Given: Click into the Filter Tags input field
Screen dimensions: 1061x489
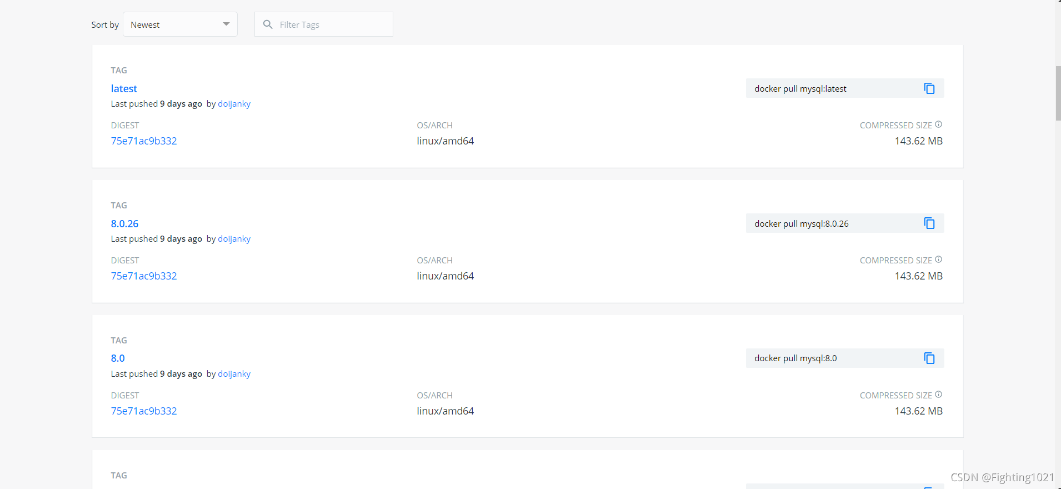Looking at the screenshot, I should pos(324,24).
